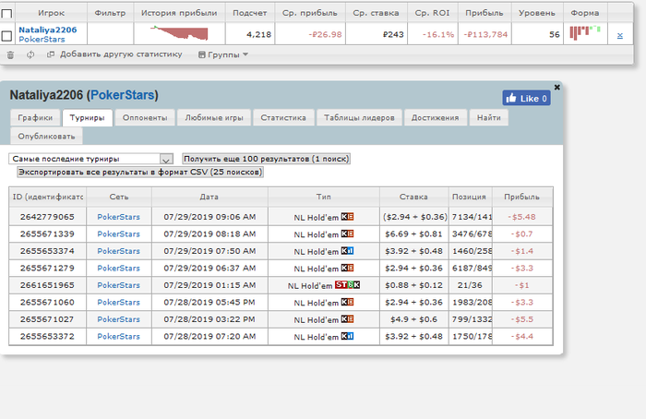Click the Ср. ROI column header

(432, 13)
